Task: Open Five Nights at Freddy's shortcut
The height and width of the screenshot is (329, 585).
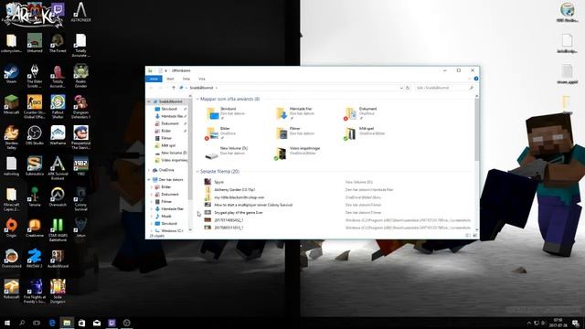Action: point(35,292)
